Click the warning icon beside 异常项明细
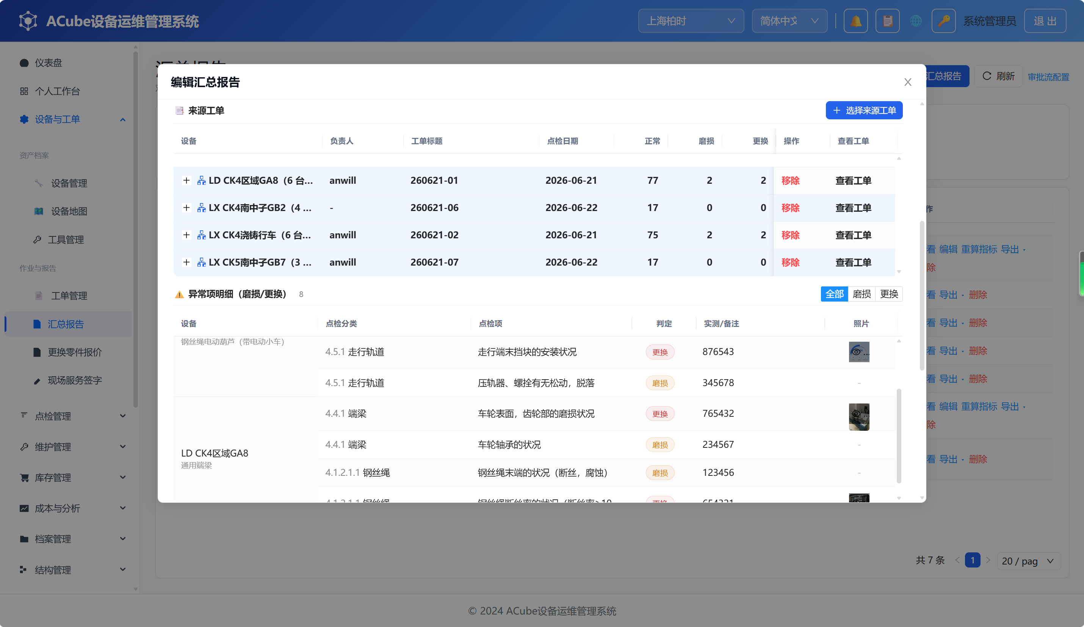 [x=179, y=294]
